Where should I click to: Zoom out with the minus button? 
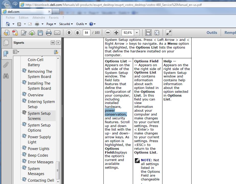point(108,33)
